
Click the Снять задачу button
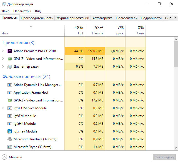click(x=164, y=157)
